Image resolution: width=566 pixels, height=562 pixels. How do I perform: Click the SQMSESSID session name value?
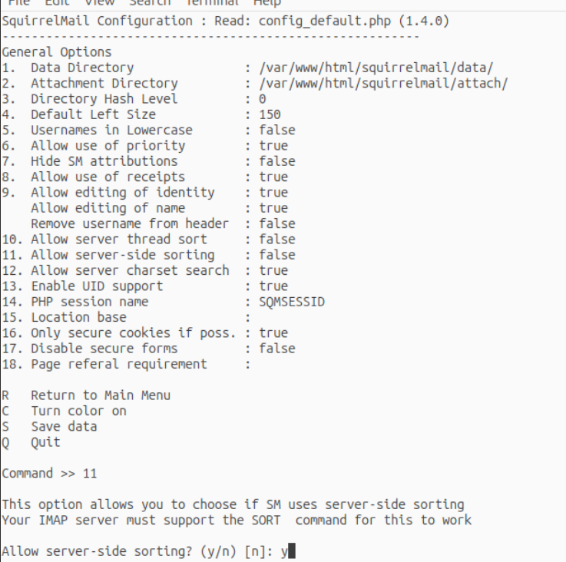tap(292, 302)
